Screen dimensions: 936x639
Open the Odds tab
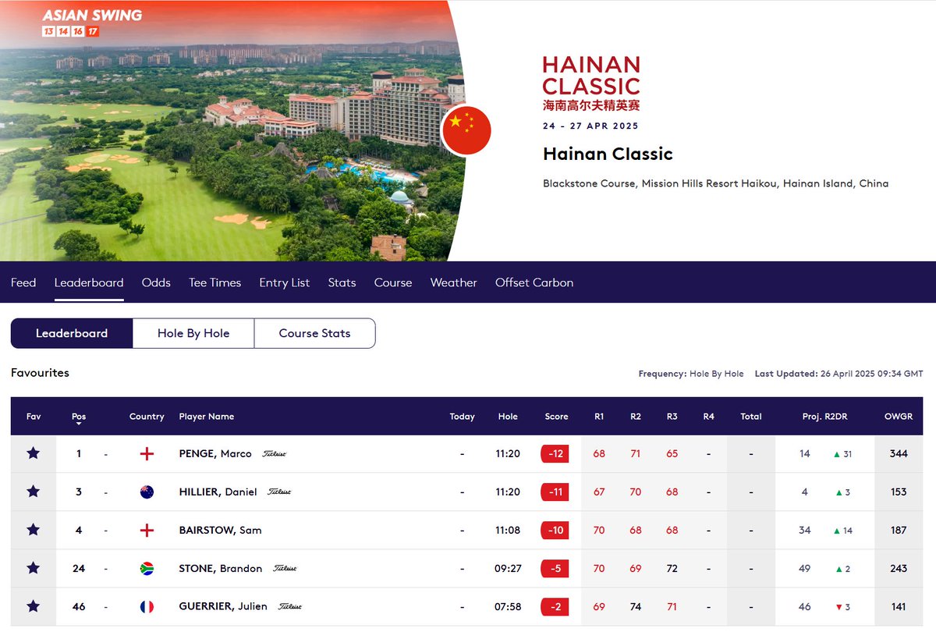pyautogui.click(x=156, y=282)
